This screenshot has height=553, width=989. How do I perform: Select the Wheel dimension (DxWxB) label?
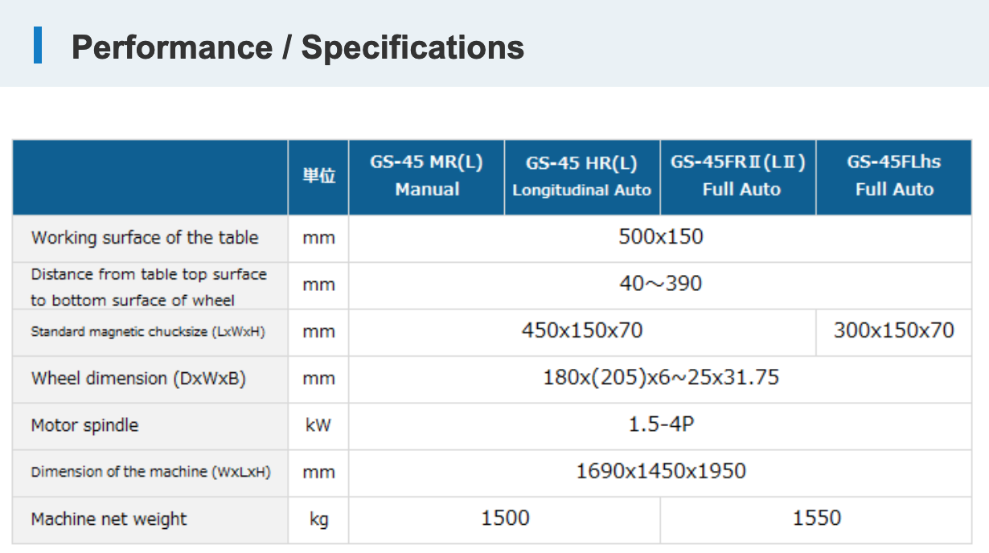[138, 379]
